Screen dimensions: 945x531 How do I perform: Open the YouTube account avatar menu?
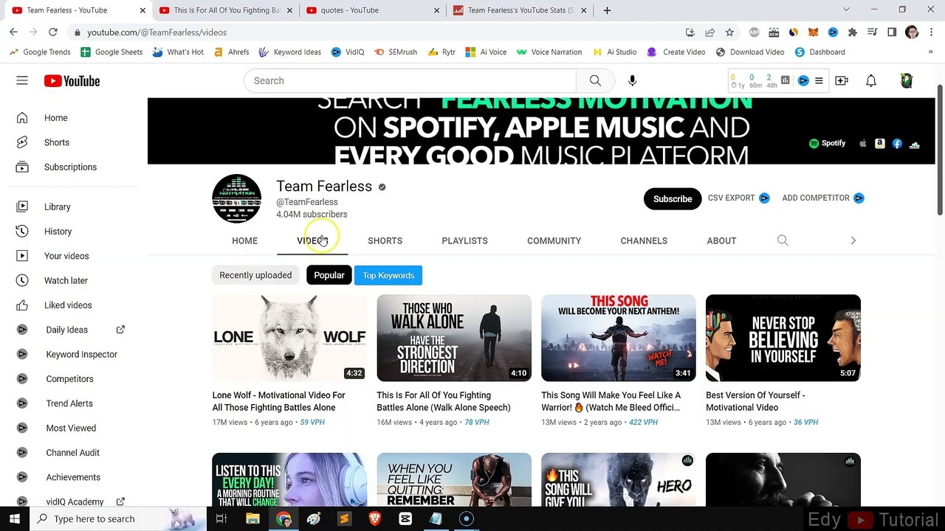[x=907, y=80]
